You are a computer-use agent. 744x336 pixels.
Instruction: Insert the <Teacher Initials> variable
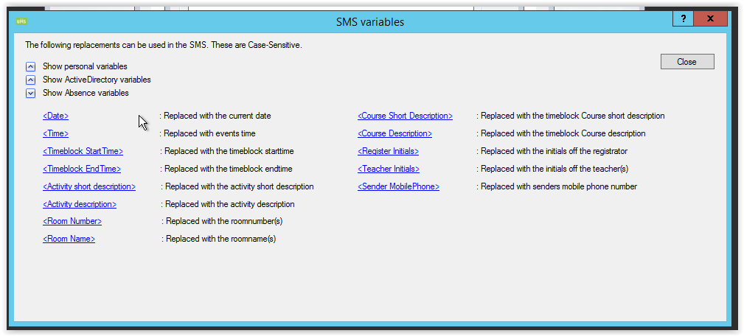tap(388, 169)
